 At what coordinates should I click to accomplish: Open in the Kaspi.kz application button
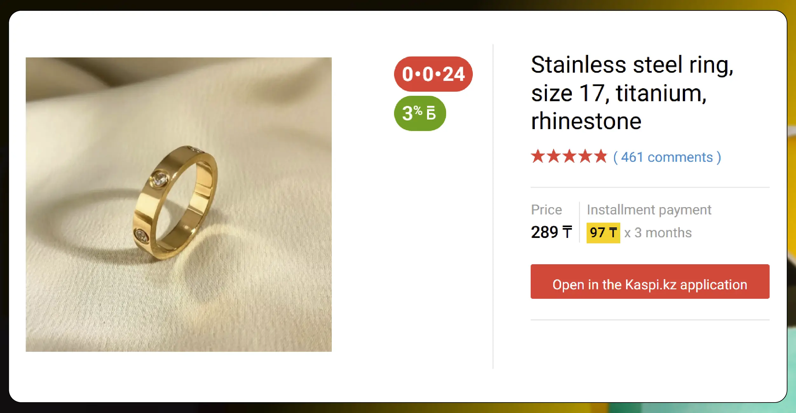[650, 281]
